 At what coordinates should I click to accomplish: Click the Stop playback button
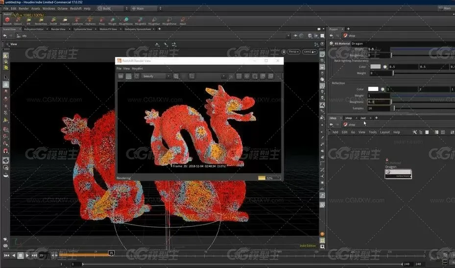(20, 255)
